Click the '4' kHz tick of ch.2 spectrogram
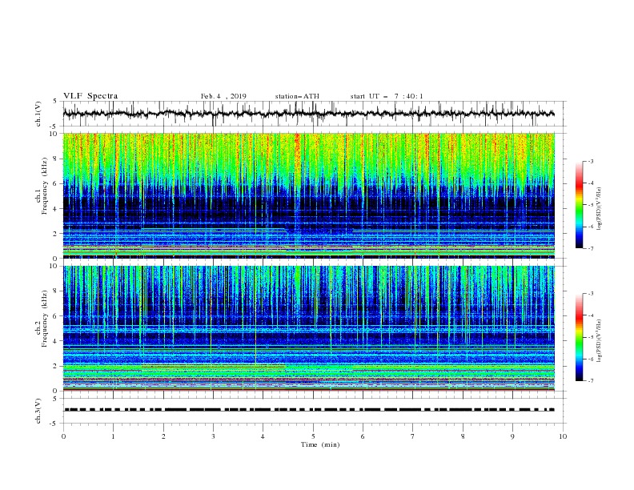 pos(55,341)
